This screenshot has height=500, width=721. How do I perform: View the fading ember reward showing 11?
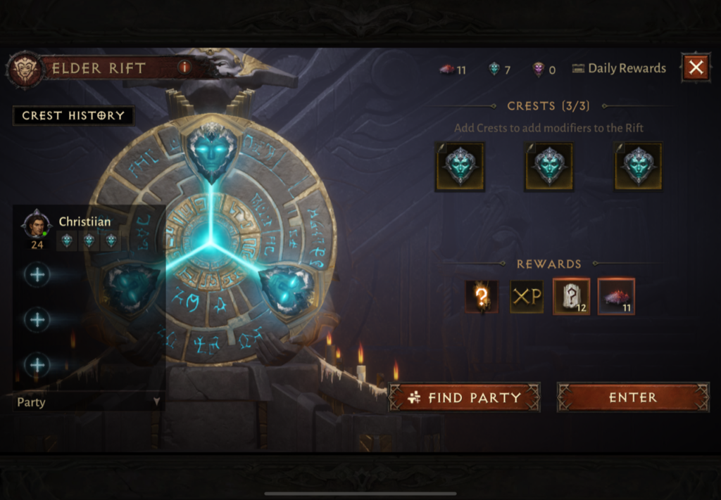coord(616,297)
